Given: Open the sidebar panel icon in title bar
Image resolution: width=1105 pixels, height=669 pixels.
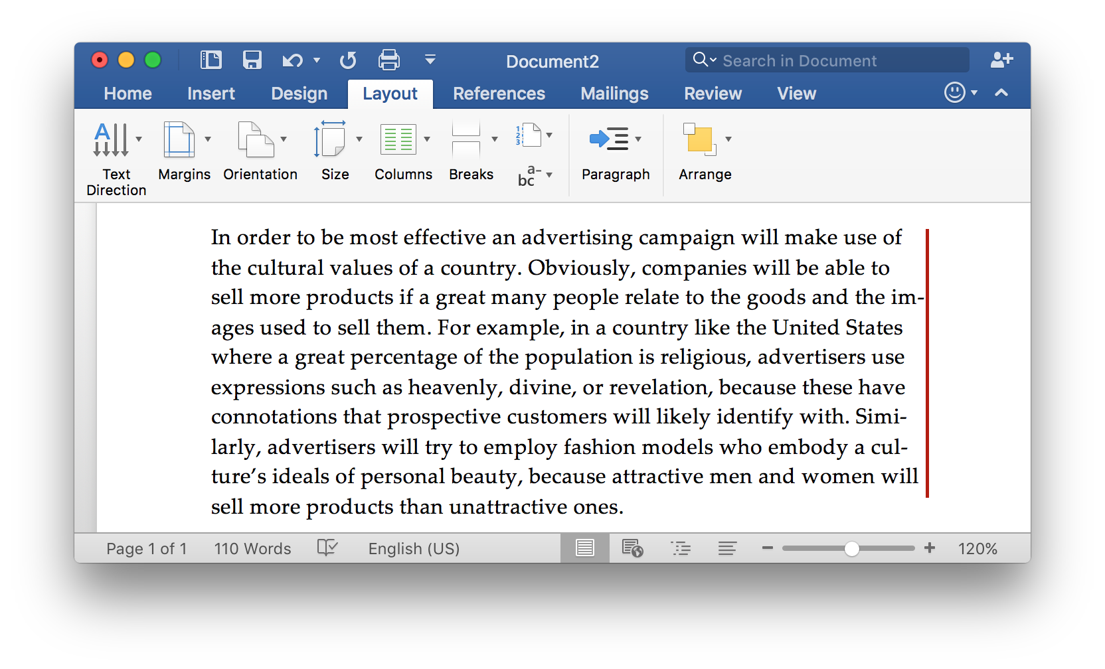Looking at the screenshot, I should point(211,60).
